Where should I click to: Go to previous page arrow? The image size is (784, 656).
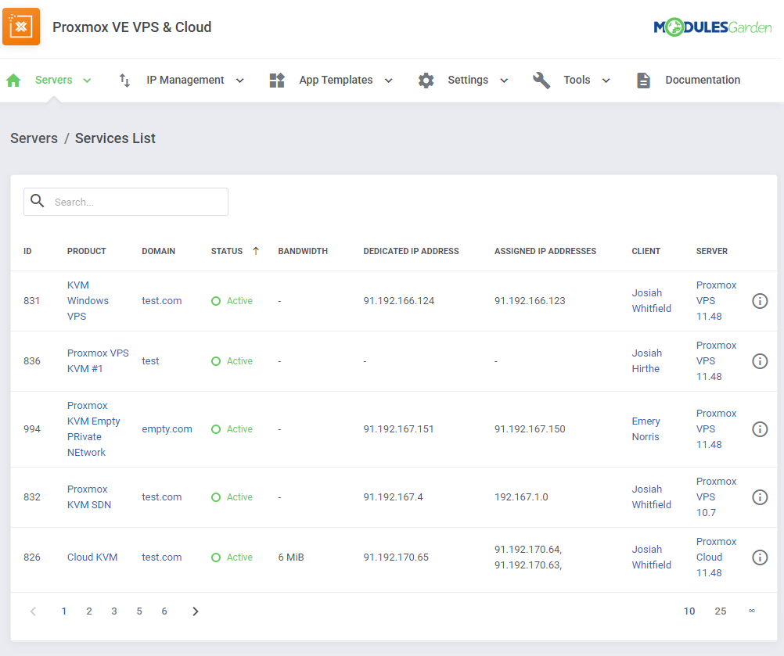tap(33, 611)
